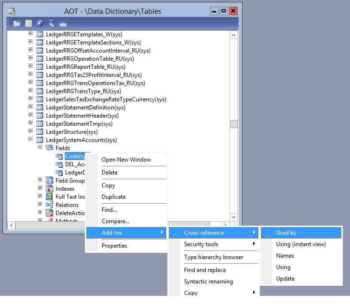Select 'Used by' in Cross-reference submenu

click(286, 233)
